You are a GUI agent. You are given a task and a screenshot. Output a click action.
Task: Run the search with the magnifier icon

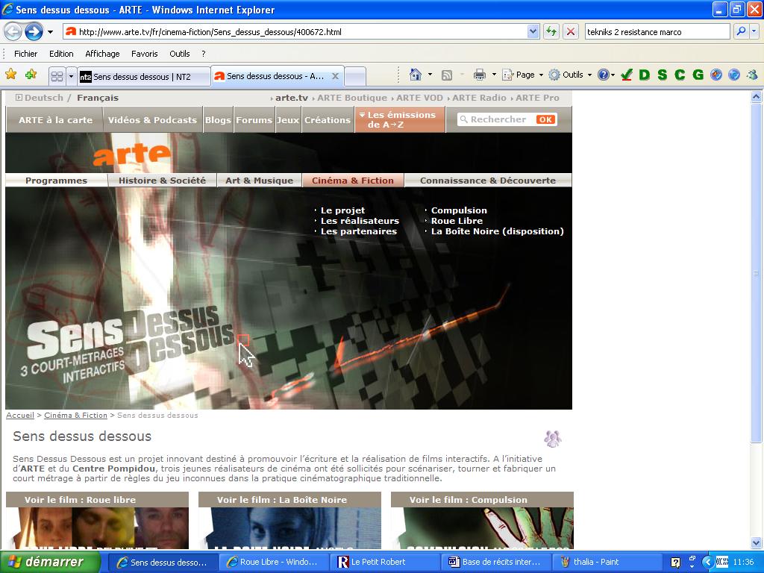pyautogui.click(x=741, y=31)
